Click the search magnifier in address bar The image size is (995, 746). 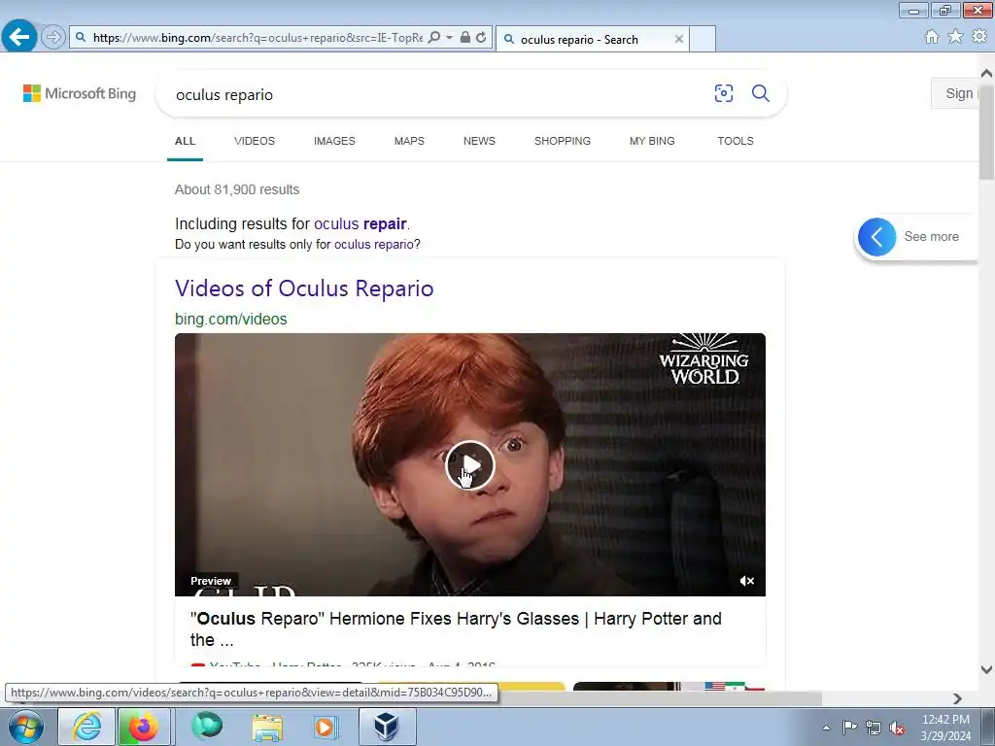434,38
